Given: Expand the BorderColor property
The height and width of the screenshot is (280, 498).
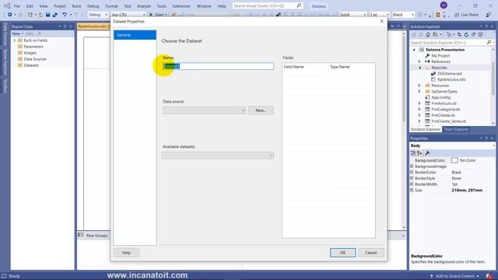Looking at the screenshot, I should coord(412,173).
